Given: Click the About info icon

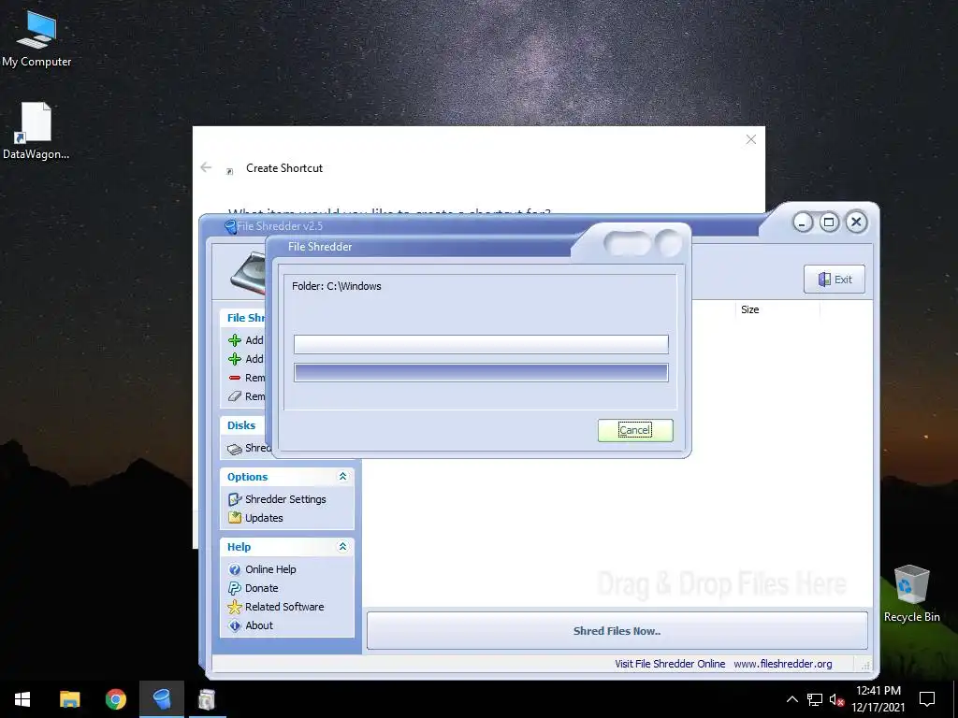Looking at the screenshot, I should point(235,625).
